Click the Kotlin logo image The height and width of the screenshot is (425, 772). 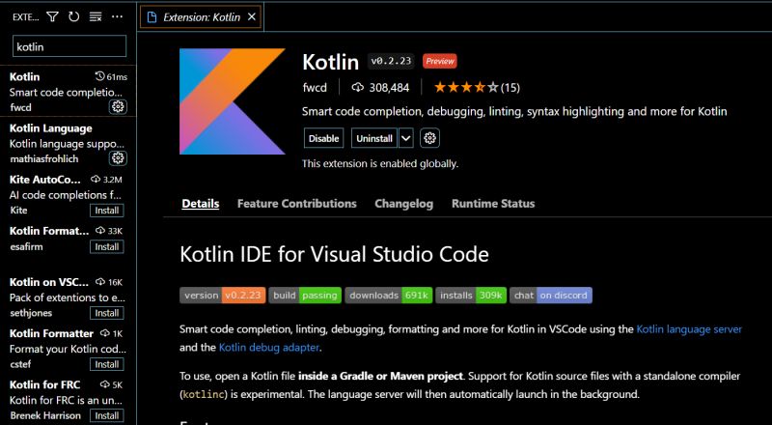coord(233,101)
